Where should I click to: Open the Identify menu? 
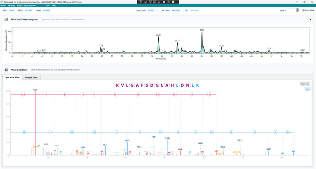click(x=11, y=5)
